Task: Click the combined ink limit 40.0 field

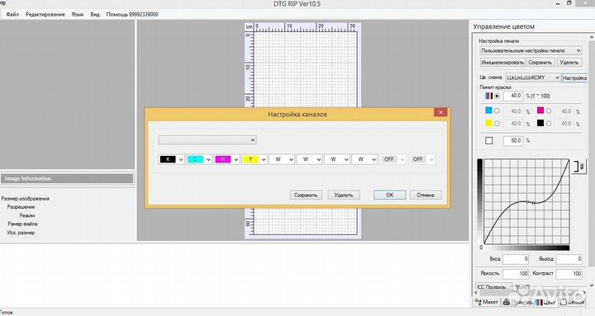Action: pos(513,96)
